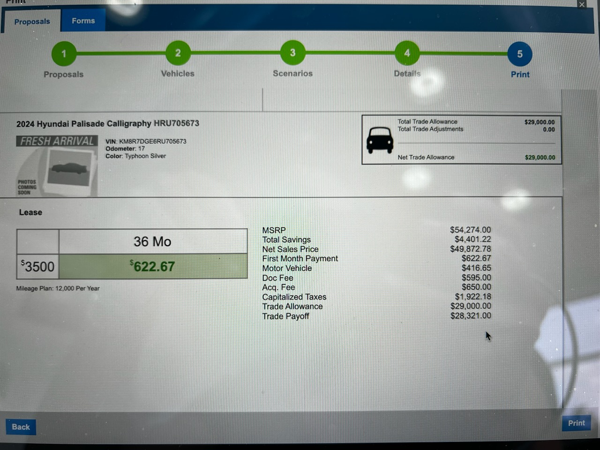Image resolution: width=600 pixels, height=450 pixels.
Task: Go to step 1 Proposals circle
Action: pos(64,54)
